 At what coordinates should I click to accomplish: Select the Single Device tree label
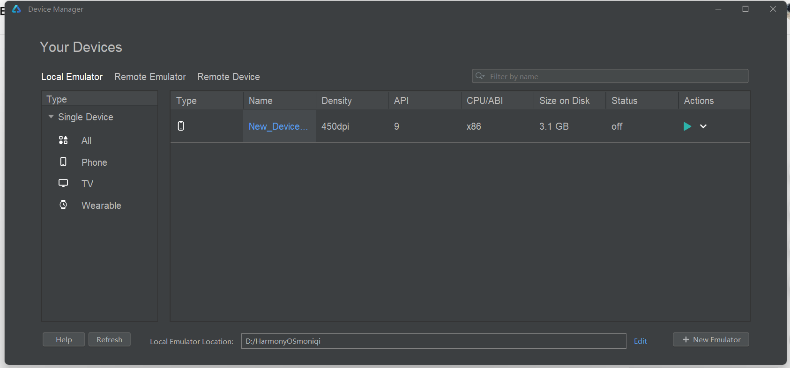coord(85,117)
